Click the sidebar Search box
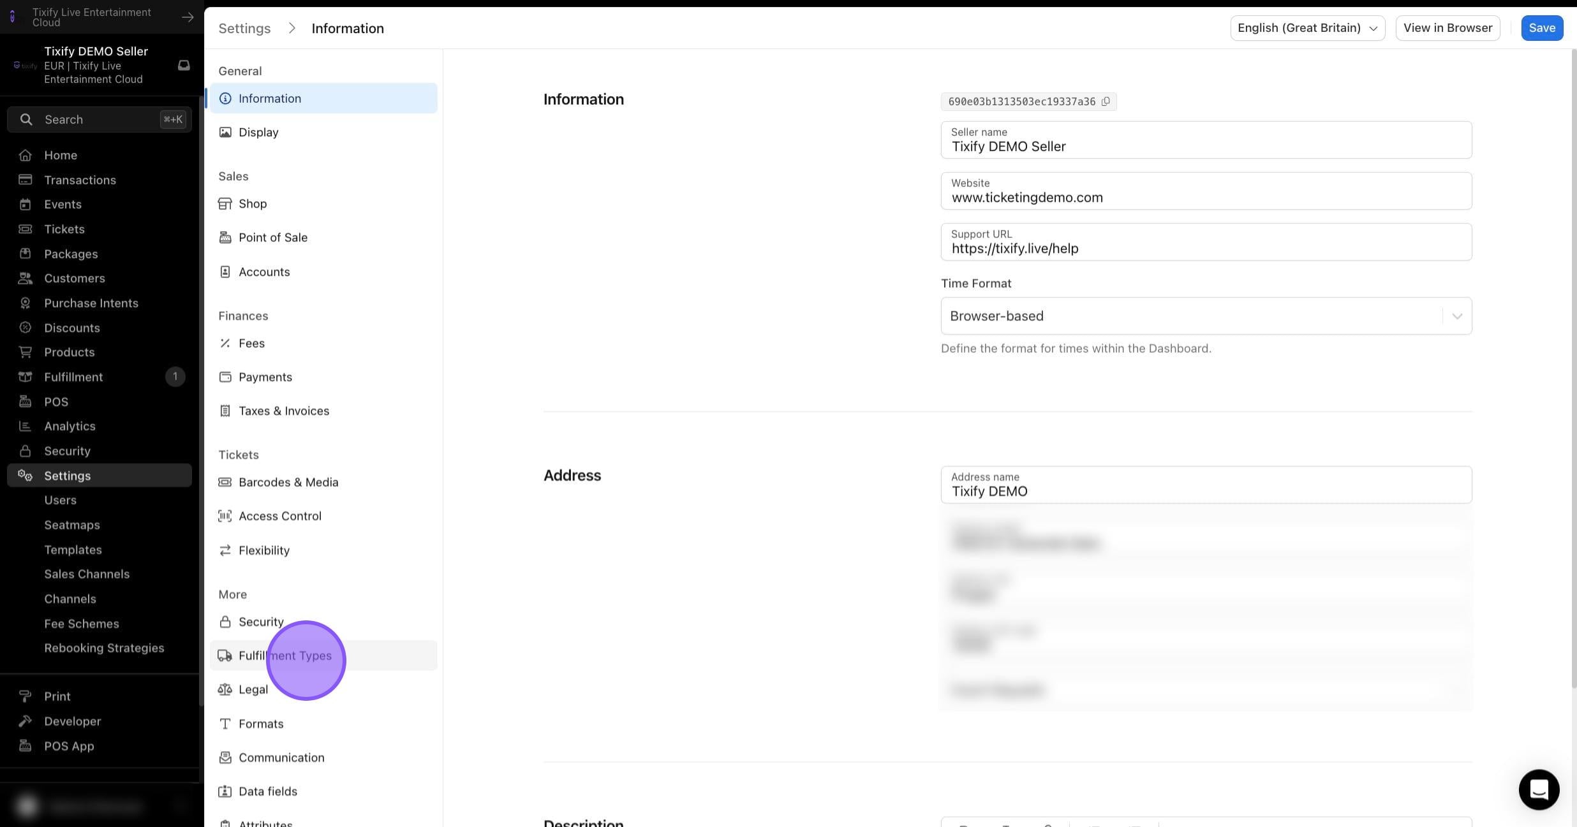The height and width of the screenshot is (827, 1577). click(99, 119)
